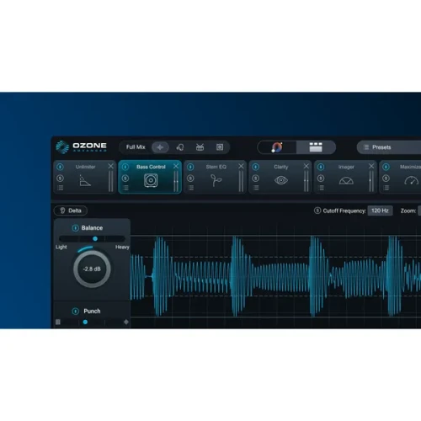Bypass the Maximizer module
The width and height of the screenshot is (421, 421).
pos(386,167)
